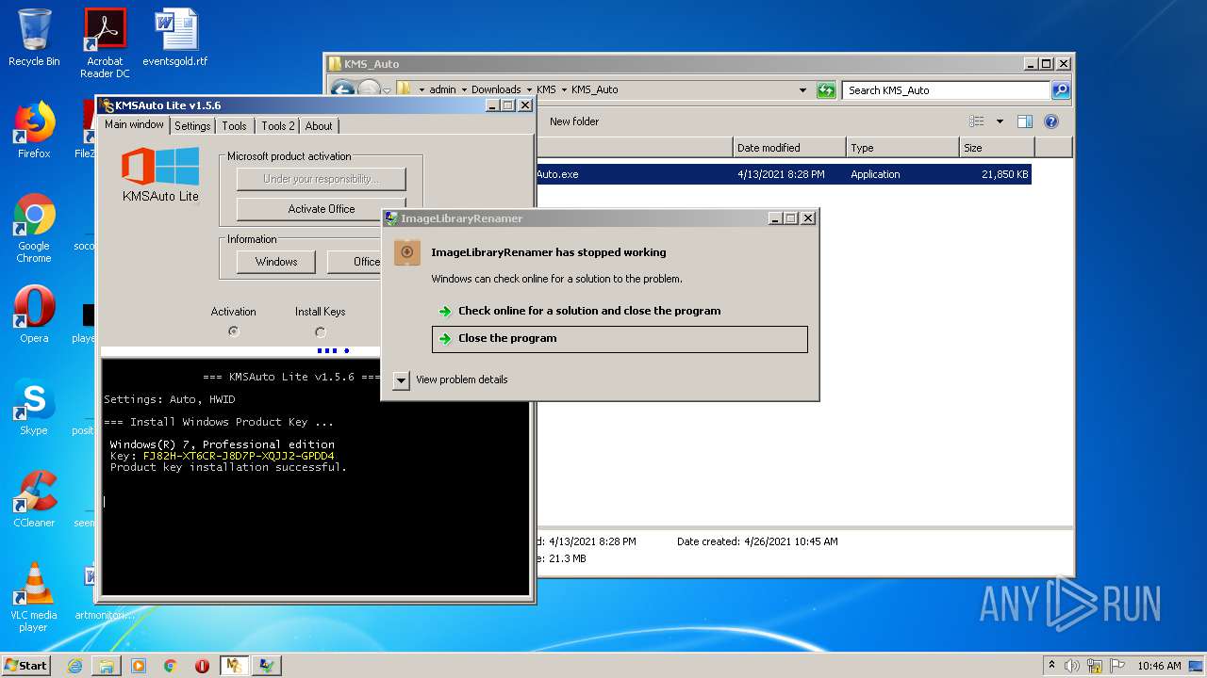Click New folder in Explorer toolbar
The height and width of the screenshot is (678, 1207).
pyautogui.click(x=574, y=121)
